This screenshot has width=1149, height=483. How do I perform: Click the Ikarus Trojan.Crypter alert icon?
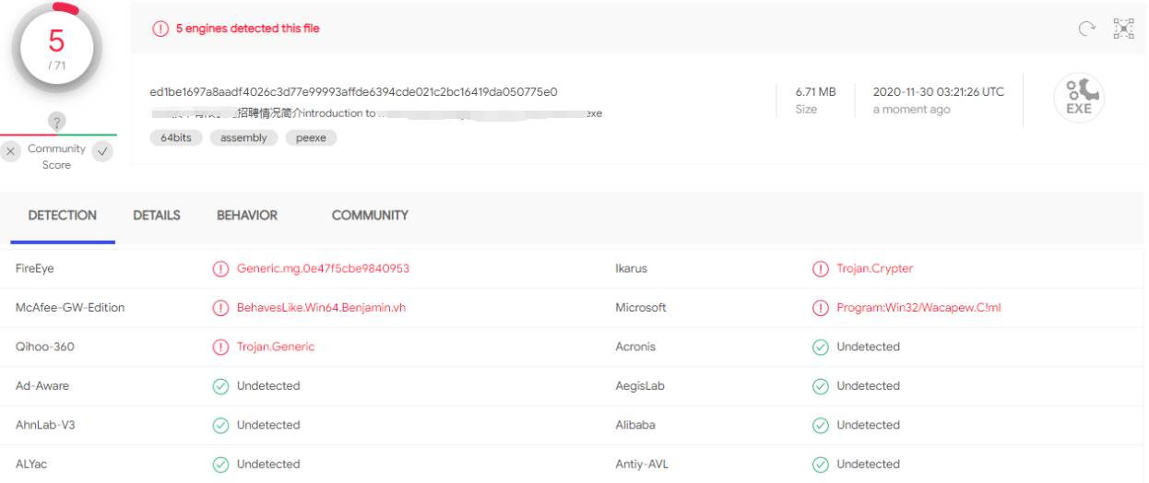tap(820, 269)
